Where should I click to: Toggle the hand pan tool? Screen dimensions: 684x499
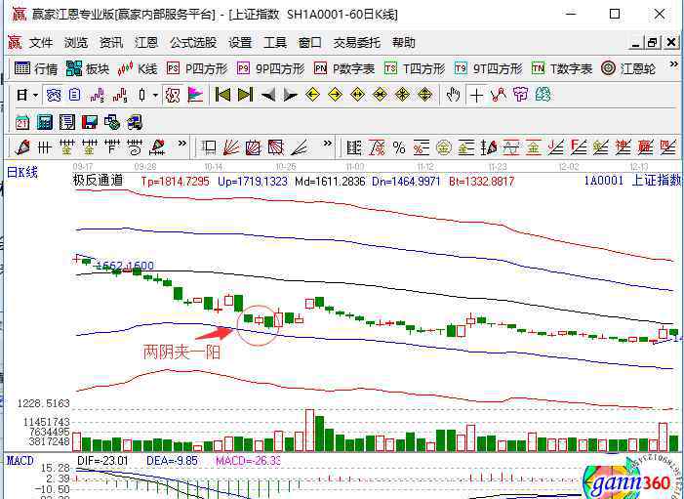point(454,95)
